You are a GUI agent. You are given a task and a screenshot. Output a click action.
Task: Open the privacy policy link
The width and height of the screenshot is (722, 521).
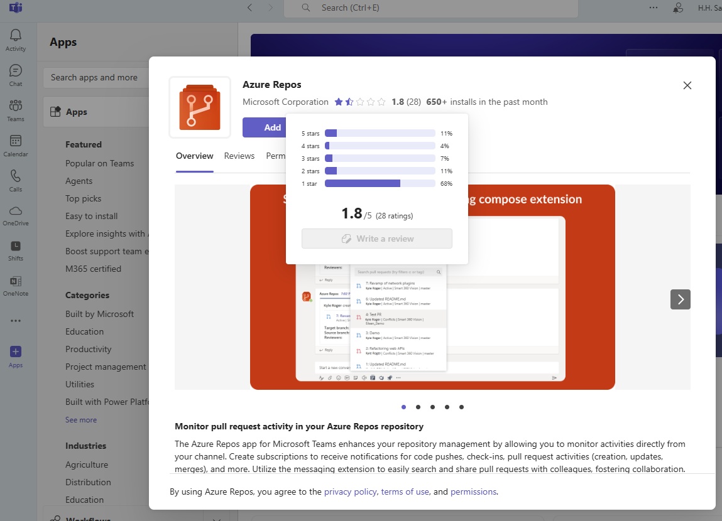(351, 491)
